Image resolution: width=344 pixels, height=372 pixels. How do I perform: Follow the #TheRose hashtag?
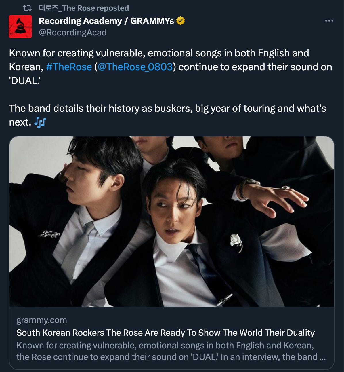69,67
